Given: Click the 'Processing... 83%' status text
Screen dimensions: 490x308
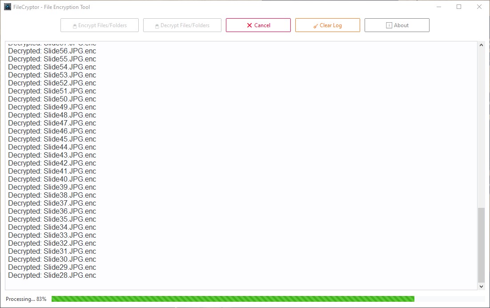Looking at the screenshot, I should (x=26, y=299).
